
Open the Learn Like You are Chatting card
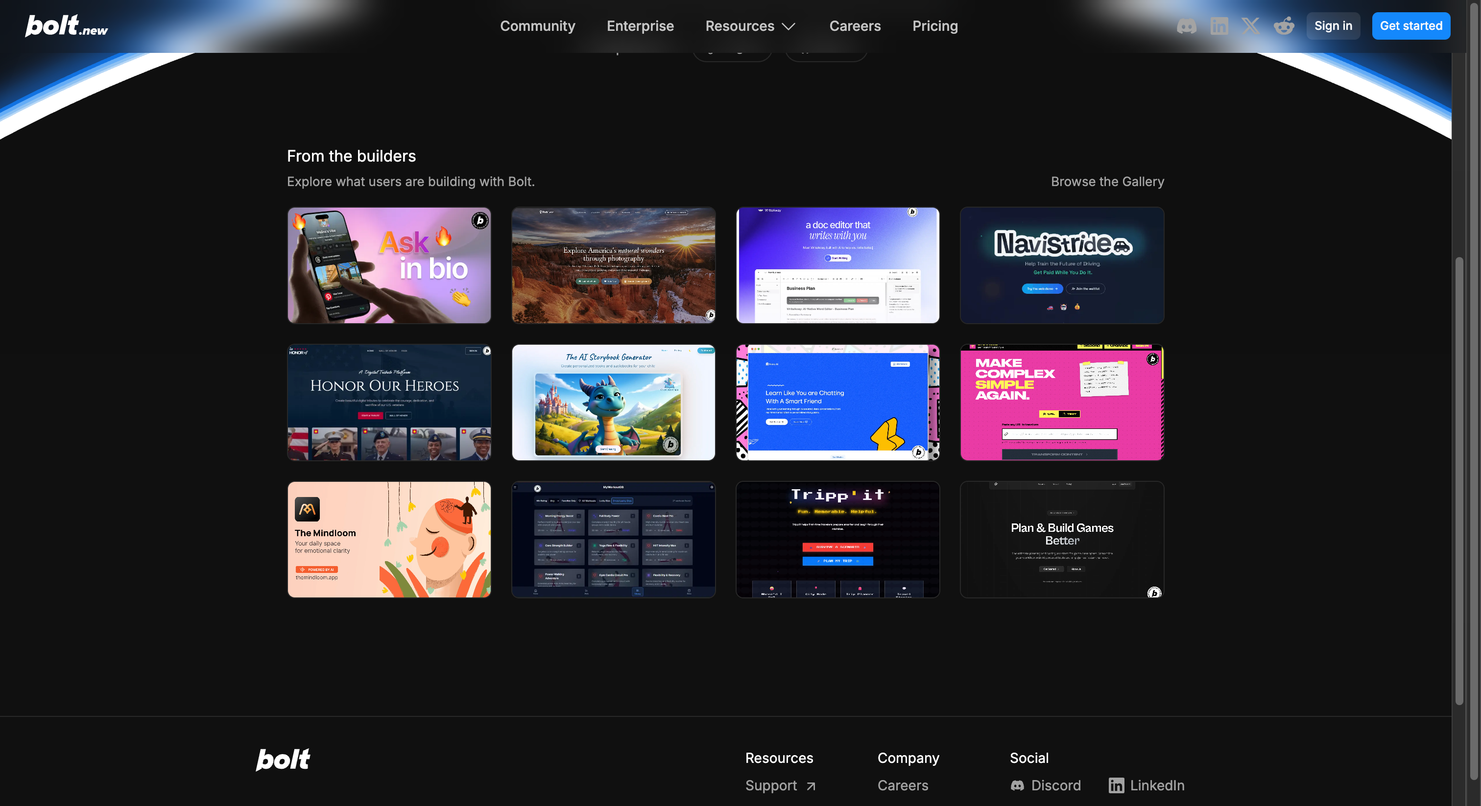click(x=837, y=403)
